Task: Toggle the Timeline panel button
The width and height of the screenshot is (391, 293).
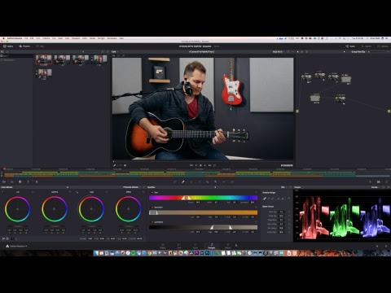Action: pyautogui.click(x=24, y=46)
